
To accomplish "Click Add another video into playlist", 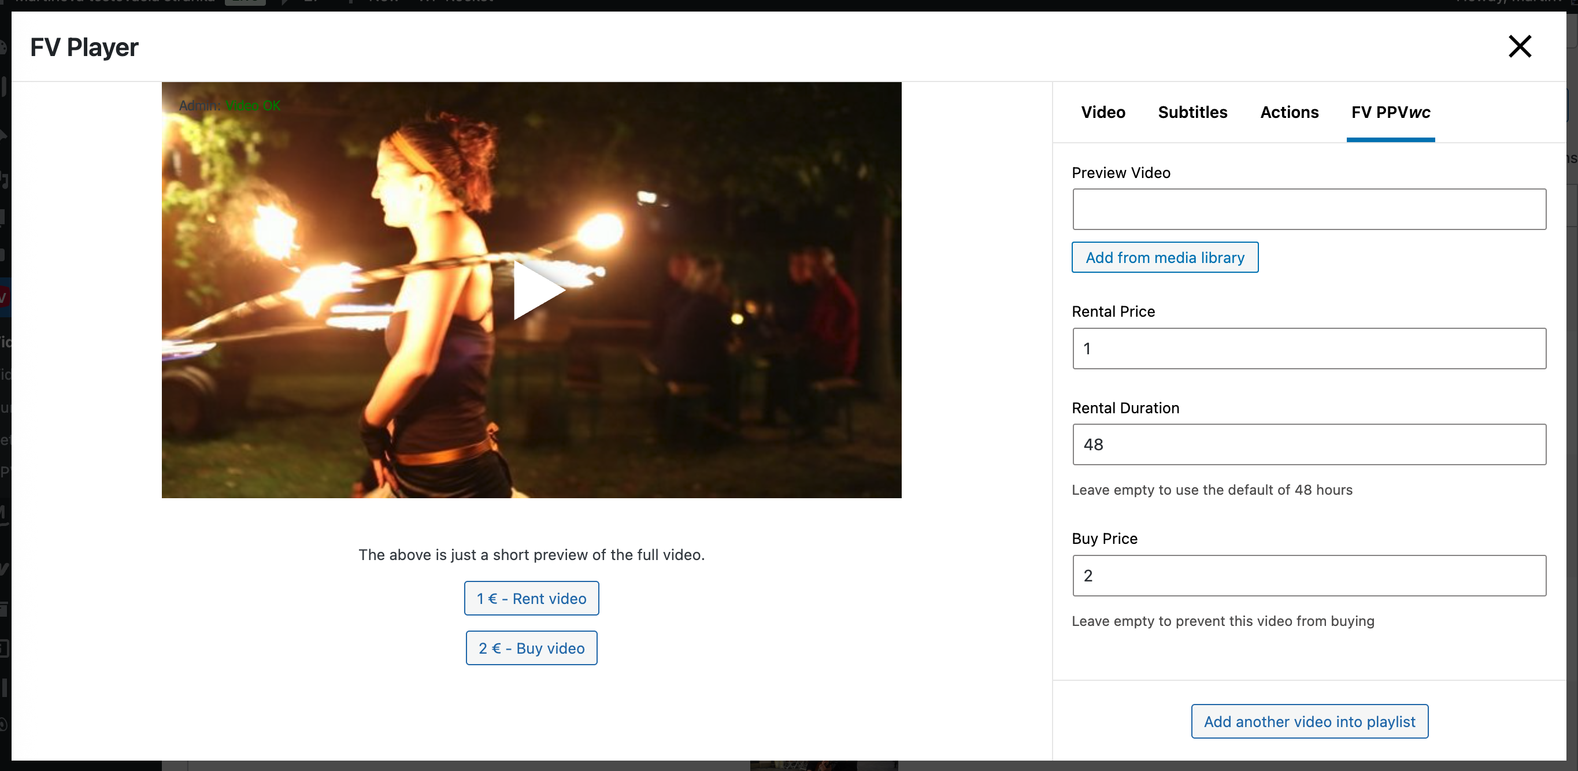I will click(x=1309, y=721).
